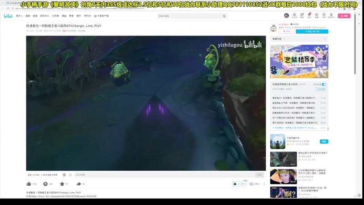Viewport: 364px width, 205px height.
Task: Toggle the autoplay (自动连播) switch
Action: [324, 84]
